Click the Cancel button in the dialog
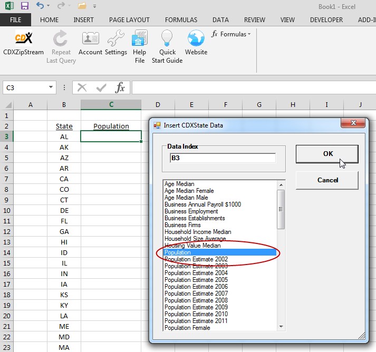 327,180
